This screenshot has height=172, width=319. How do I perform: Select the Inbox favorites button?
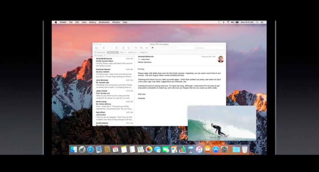[113, 52]
